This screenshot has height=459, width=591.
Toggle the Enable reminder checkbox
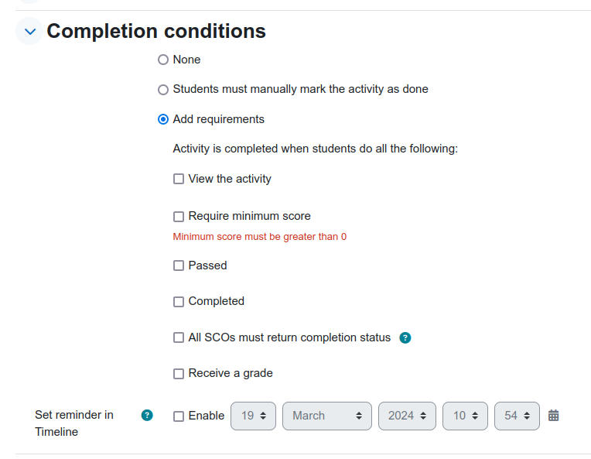[179, 416]
